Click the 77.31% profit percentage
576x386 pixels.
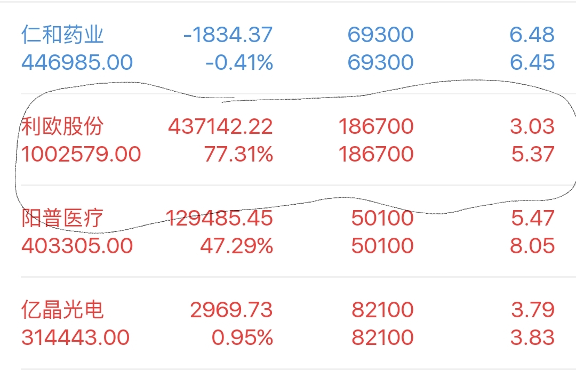coord(239,154)
